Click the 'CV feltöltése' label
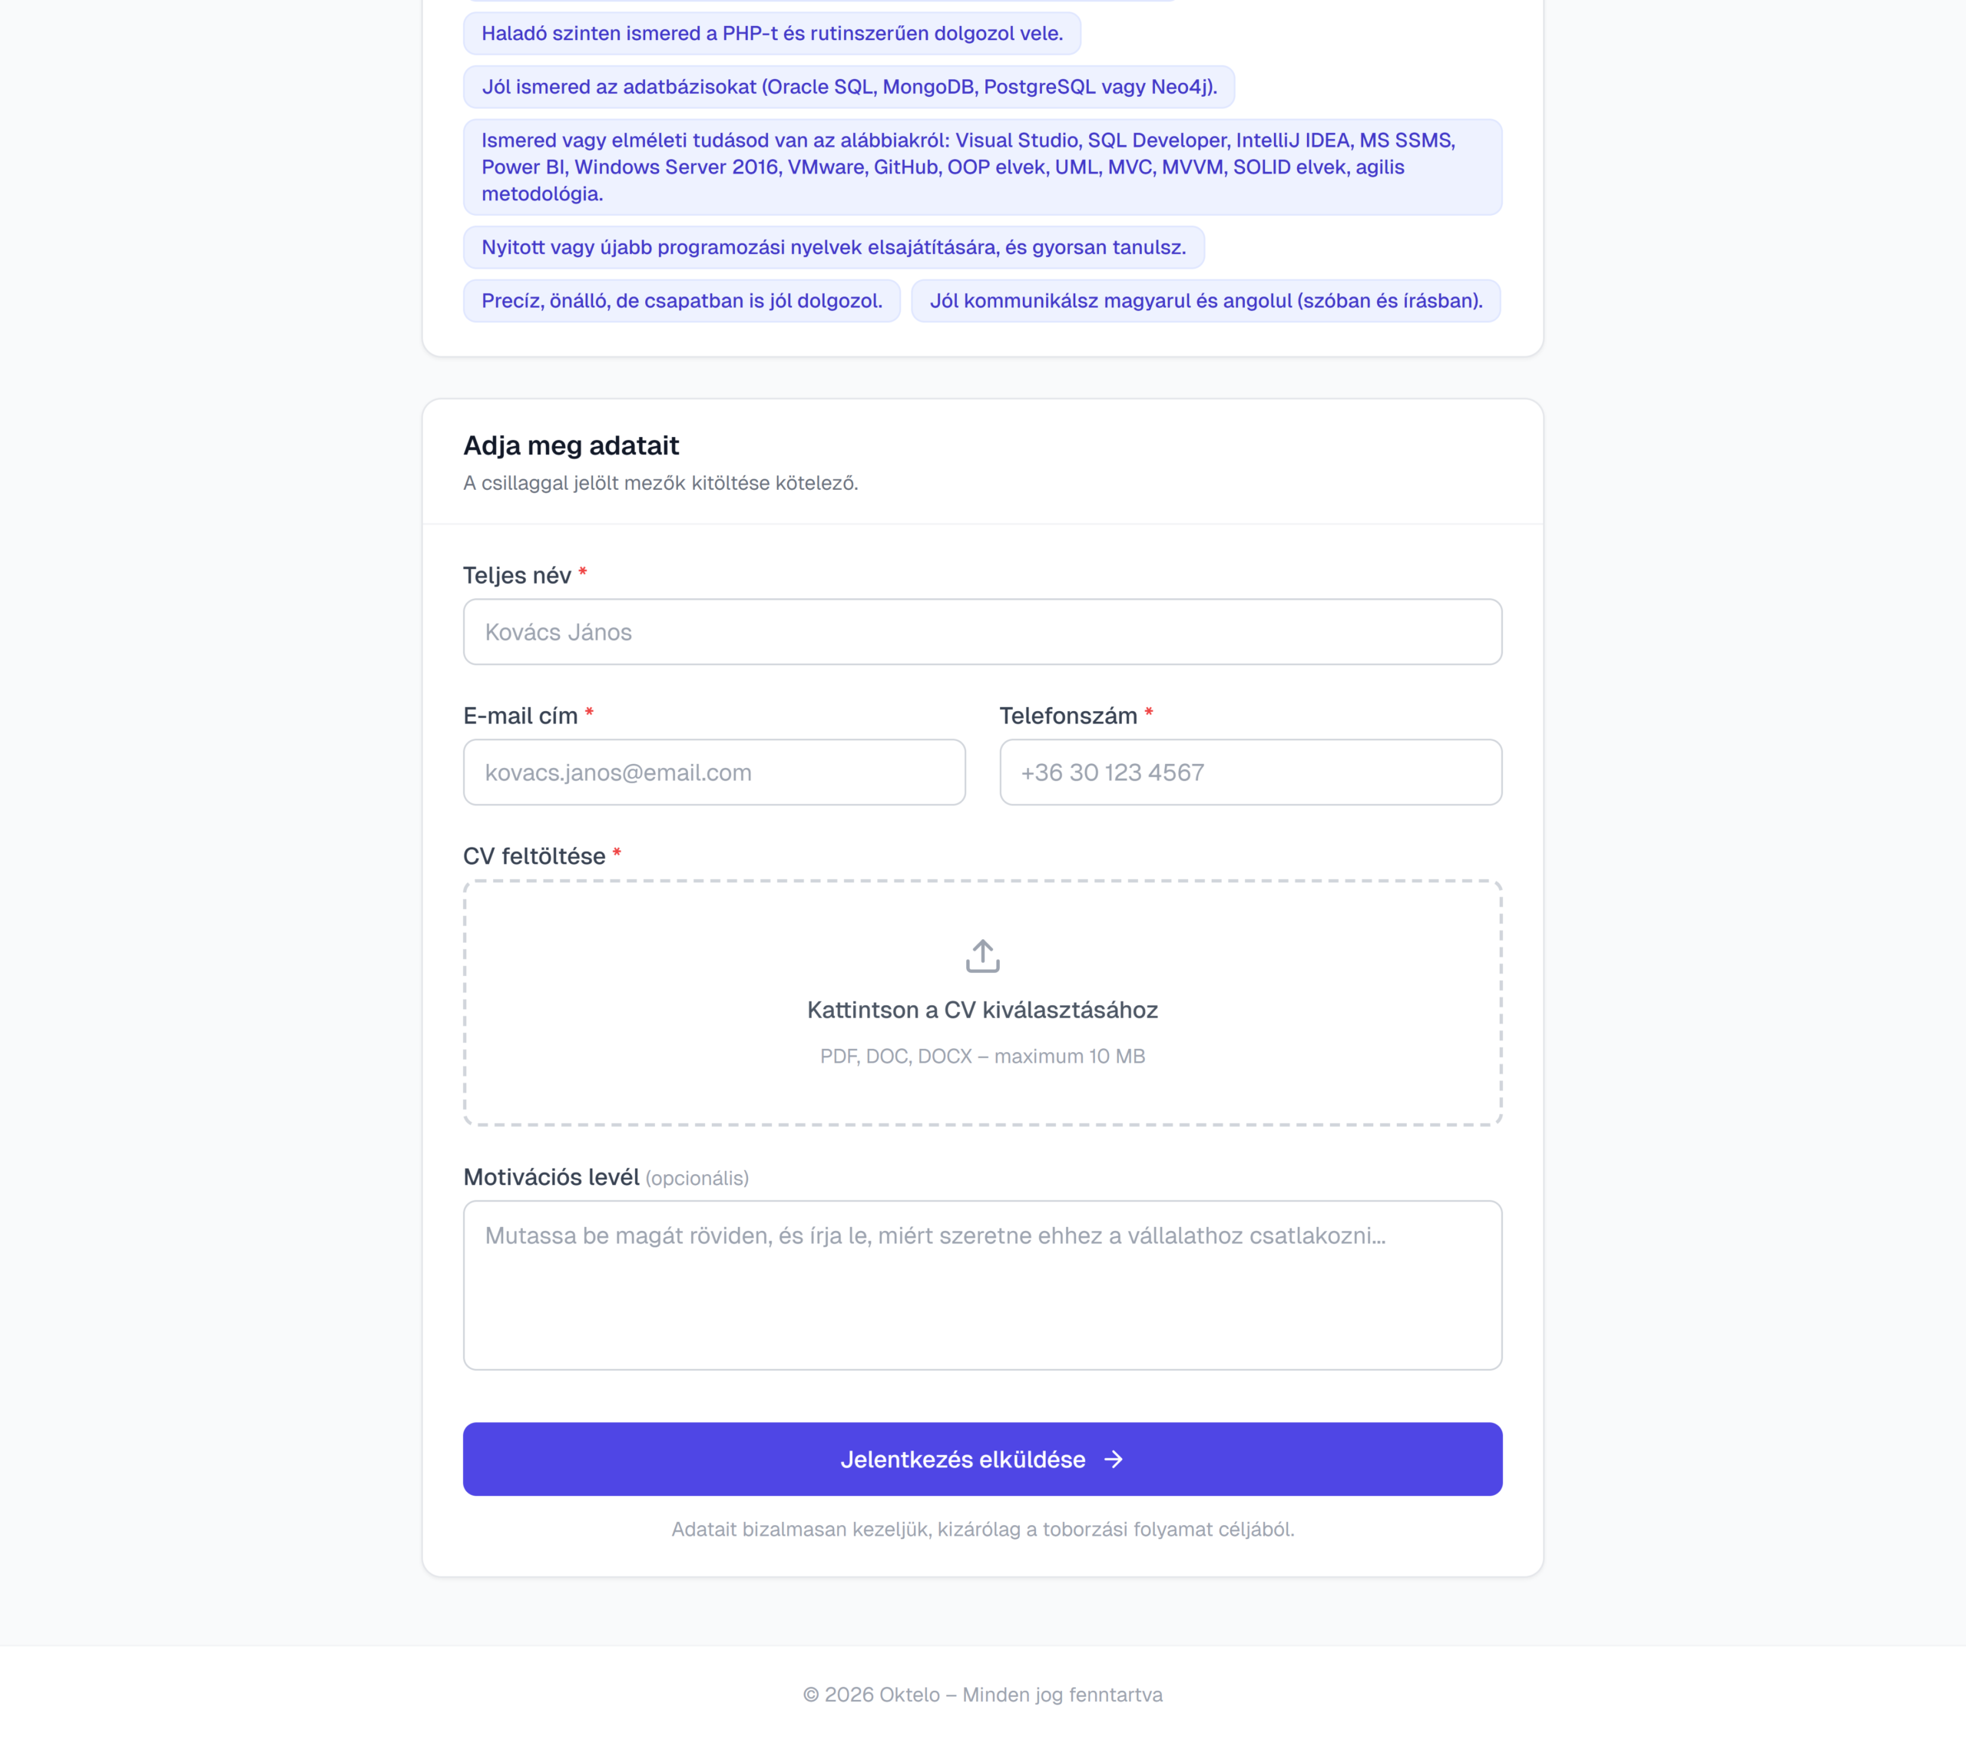This screenshot has height=1740, width=1966. coord(534,856)
